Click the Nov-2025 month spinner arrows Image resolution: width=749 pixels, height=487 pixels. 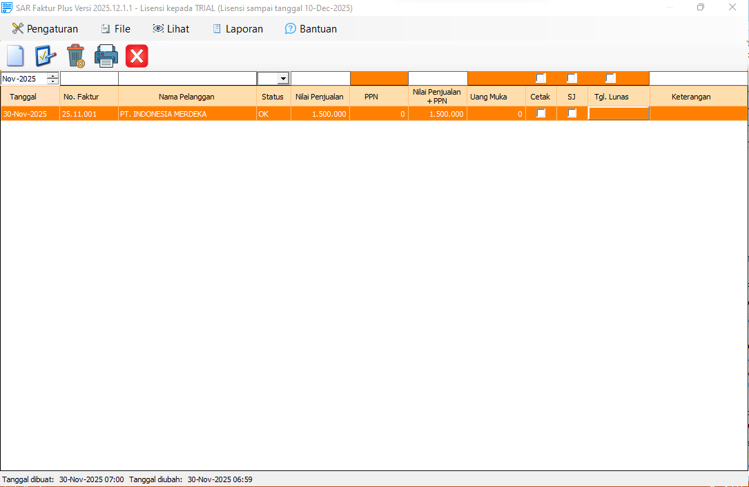point(52,79)
